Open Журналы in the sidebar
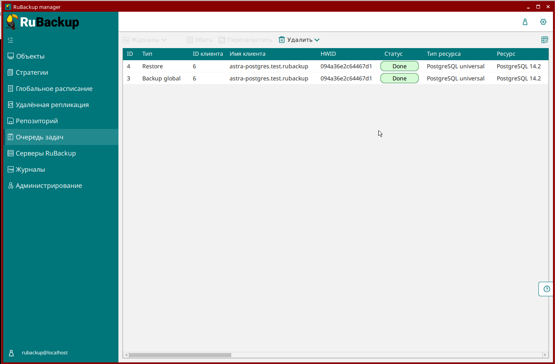The width and height of the screenshot is (555, 364). (x=61, y=169)
